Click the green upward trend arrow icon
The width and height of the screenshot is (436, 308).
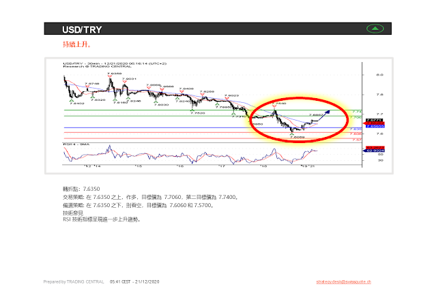tap(375, 29)
